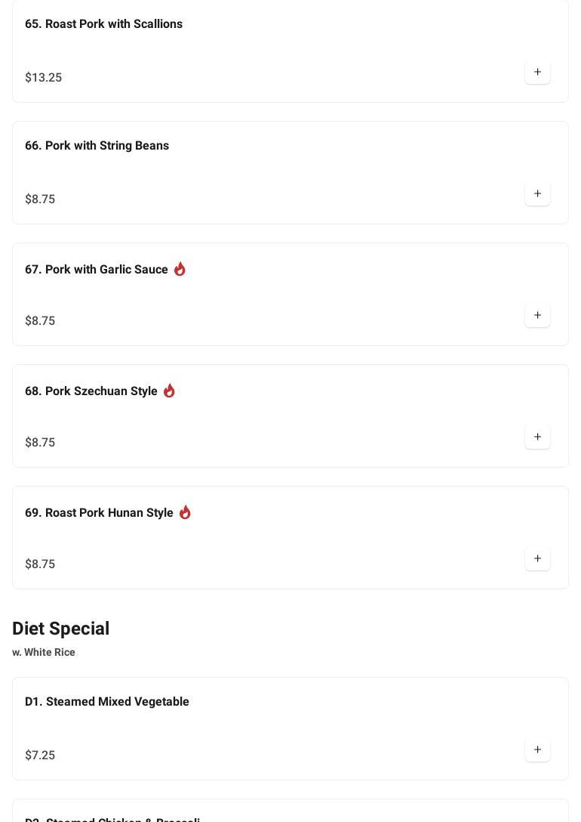Tap plus icon for Steamed Mixed Vegetable

coord(537,750)
